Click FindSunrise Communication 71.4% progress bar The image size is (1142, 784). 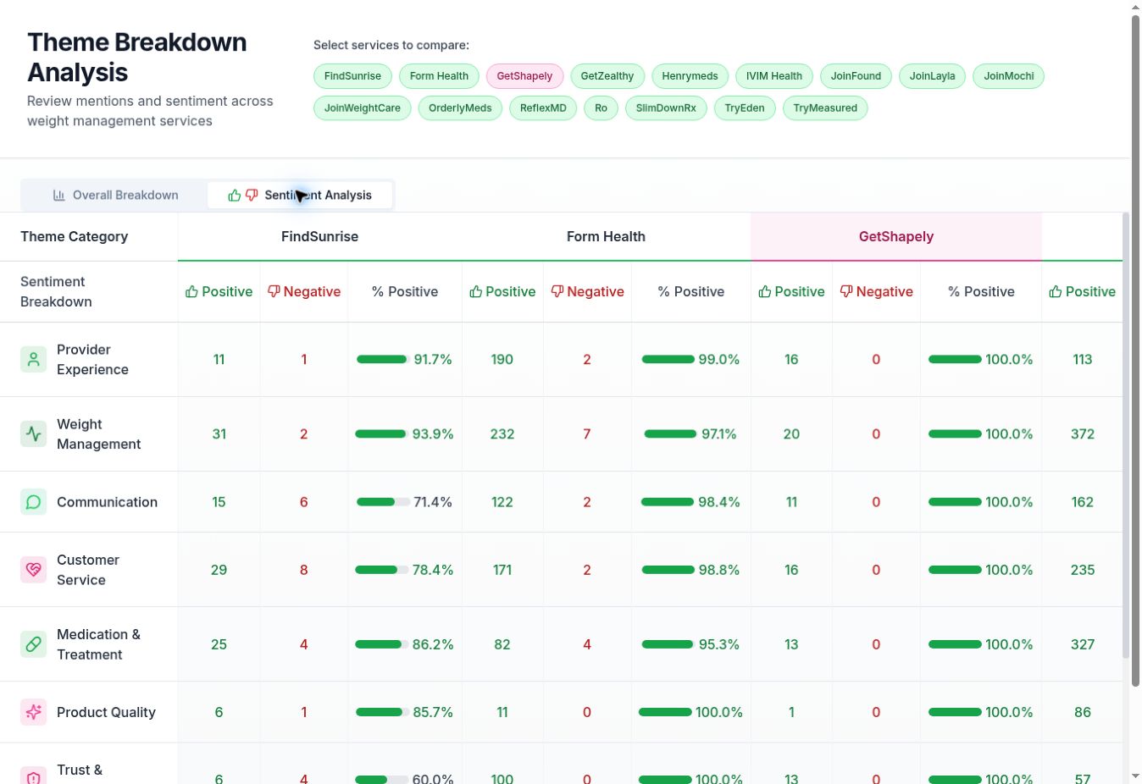tap(383, 502)
